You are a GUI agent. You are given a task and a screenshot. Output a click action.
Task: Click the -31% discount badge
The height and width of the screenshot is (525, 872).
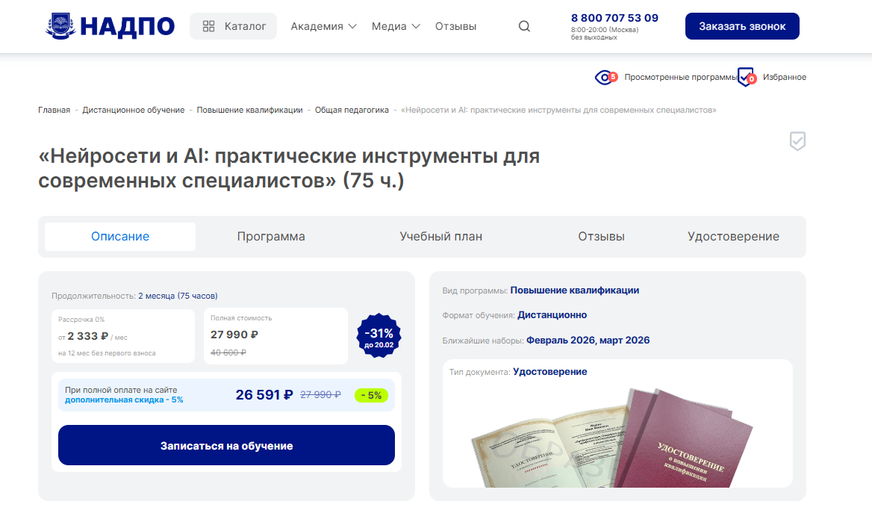click(x=379, y=336)
